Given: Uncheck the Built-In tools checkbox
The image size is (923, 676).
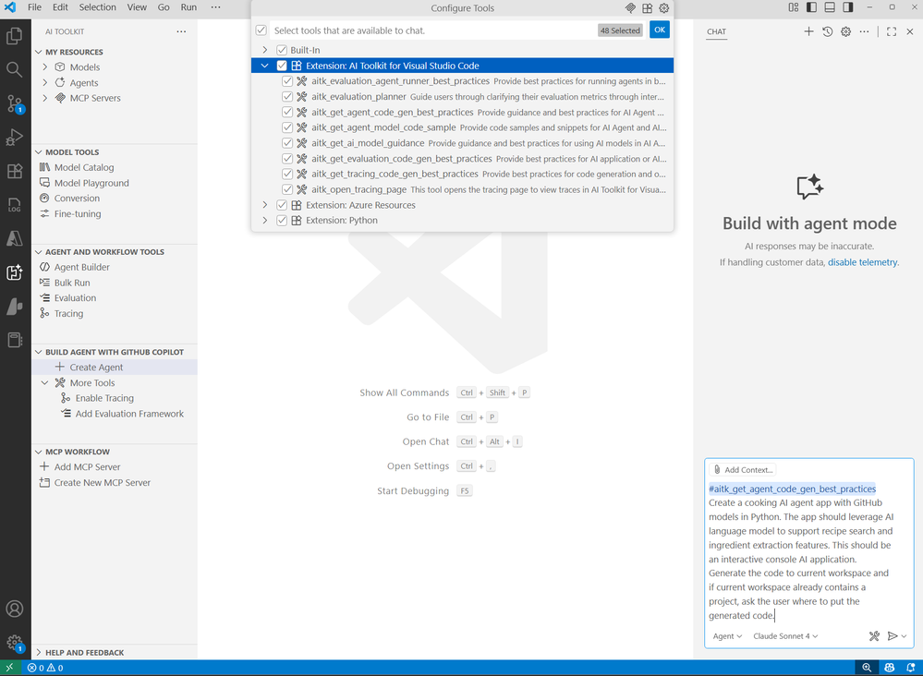Looking at the screenshot, I should pos(282,50).
